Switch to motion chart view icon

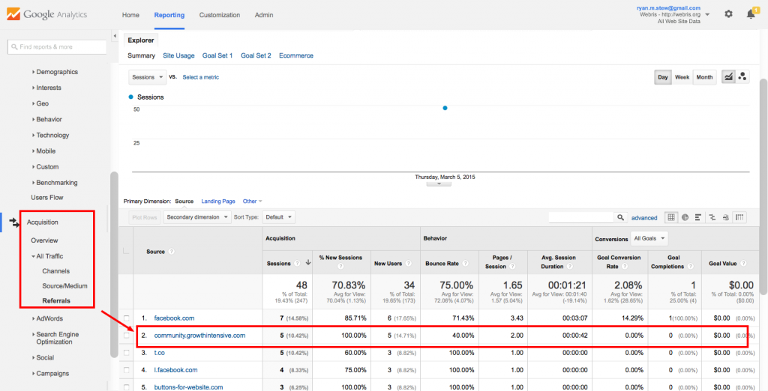tap(742, 77)
